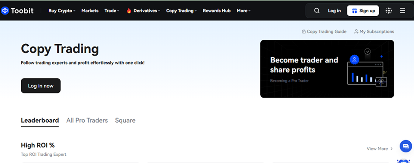The image size is (414, 163).
Task: Expand the Trade dropdown menu
Action: coord(112,11)
